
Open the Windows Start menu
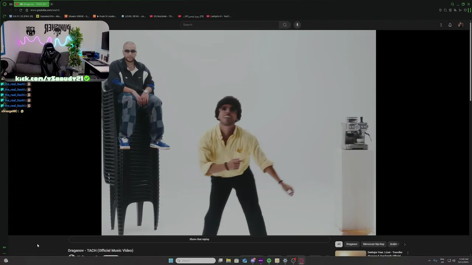[x=171, y=261]
